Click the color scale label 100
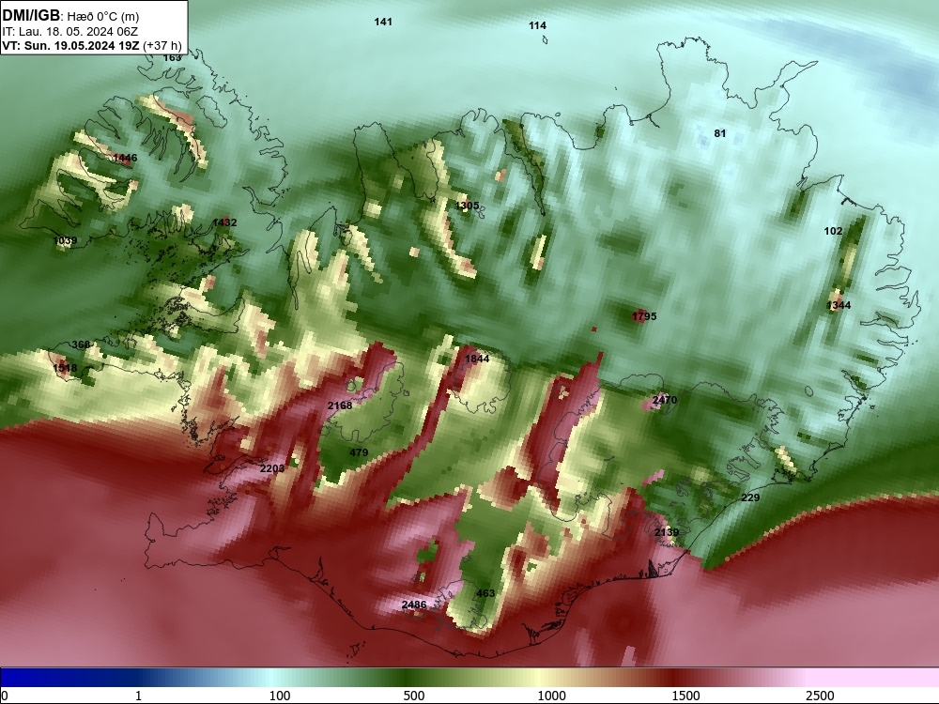The height and width of the screenshot is (704, 939). click(280, 696)
